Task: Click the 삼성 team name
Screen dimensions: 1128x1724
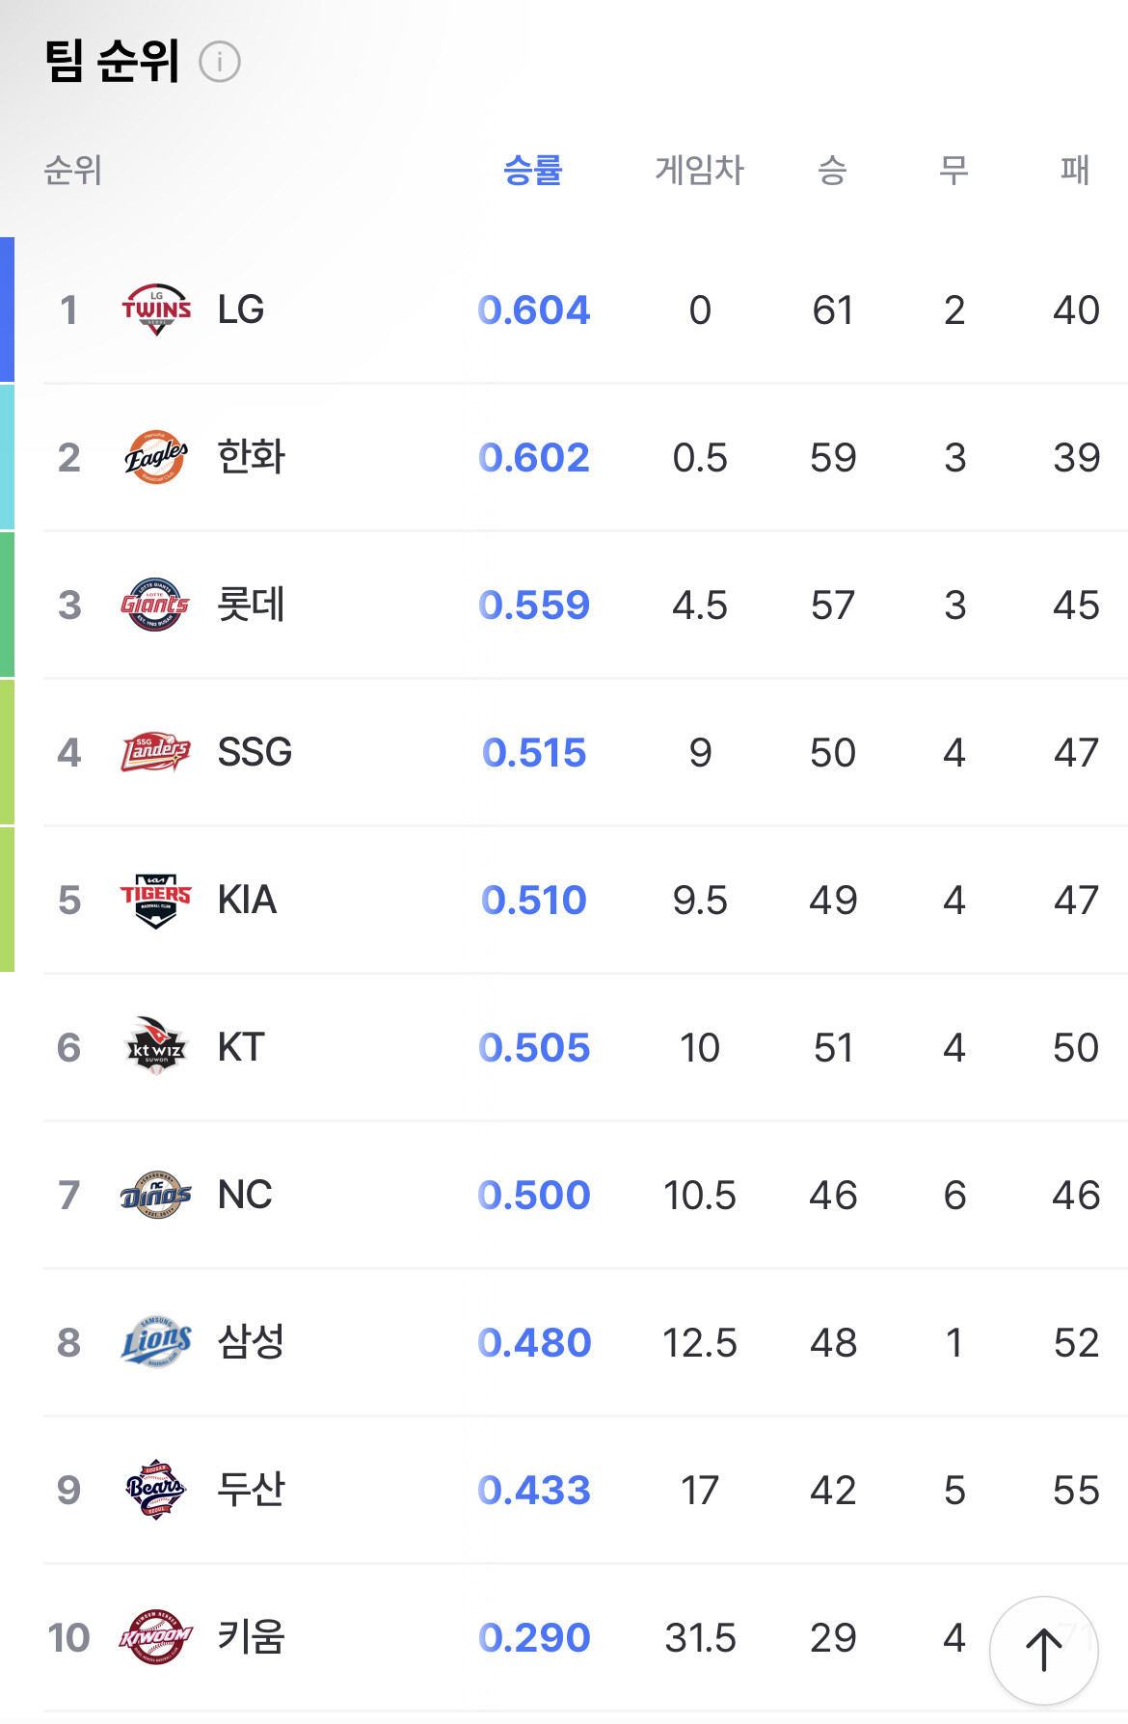Action: coord(252,1342)
